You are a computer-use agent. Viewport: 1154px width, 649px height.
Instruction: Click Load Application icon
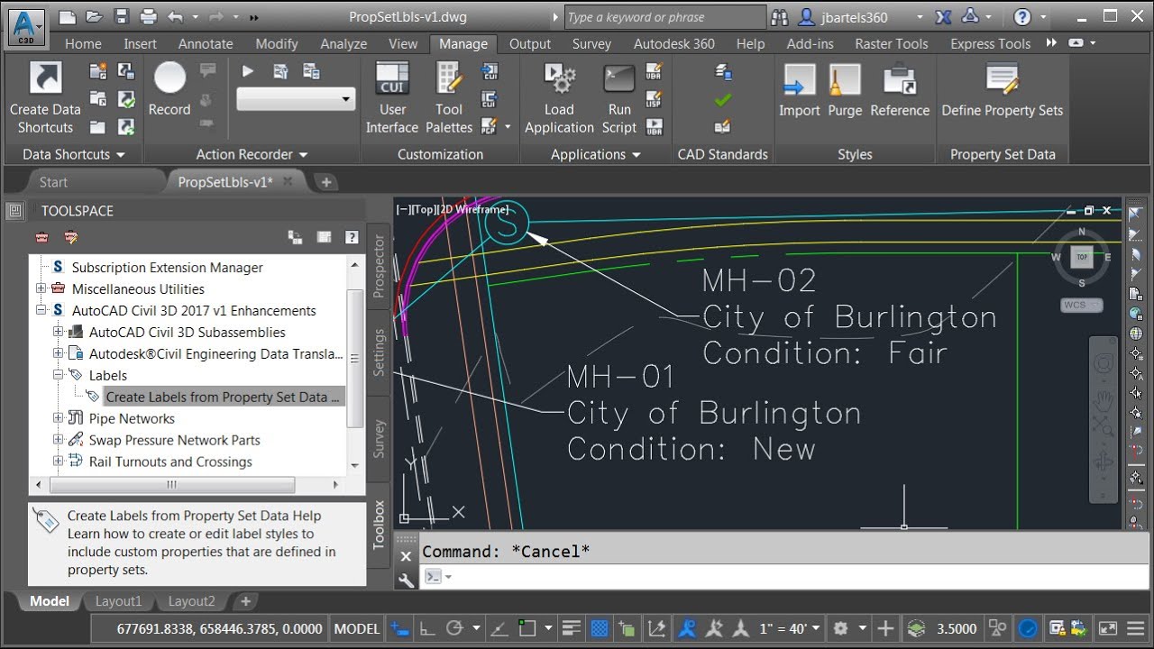[559, 79]
